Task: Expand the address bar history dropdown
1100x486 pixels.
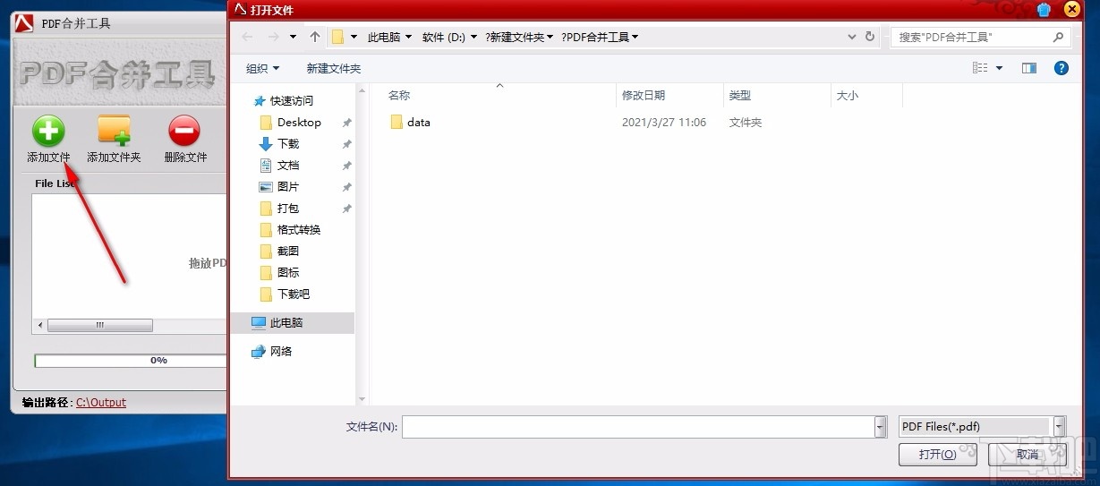Action: coord(852,37)
